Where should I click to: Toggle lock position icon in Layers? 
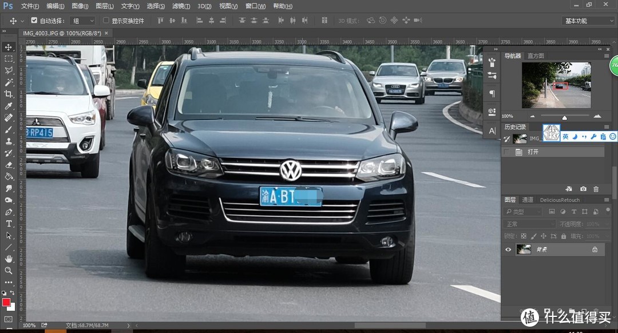(544, 236)
